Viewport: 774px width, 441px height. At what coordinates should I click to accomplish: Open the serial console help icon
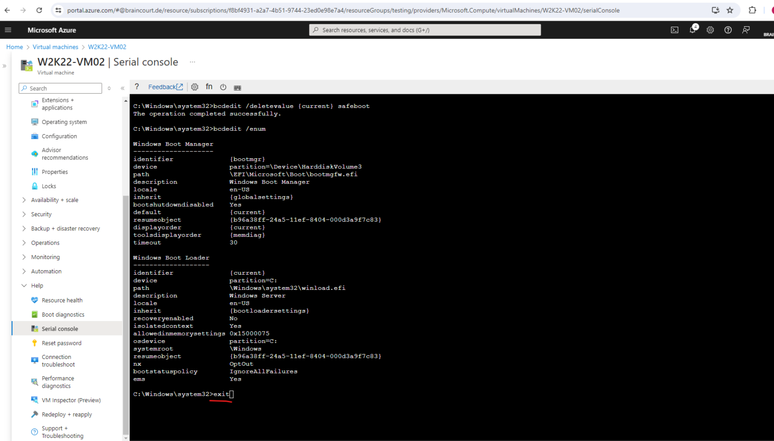pos(137,87)
